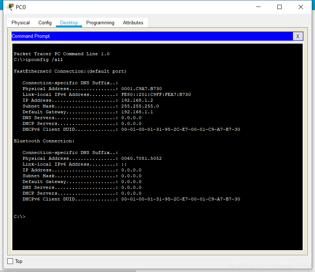The height and width of the screenshot is (272, 315).
Task: Click the C:\> prompt input line
Action: pos(20,216)
